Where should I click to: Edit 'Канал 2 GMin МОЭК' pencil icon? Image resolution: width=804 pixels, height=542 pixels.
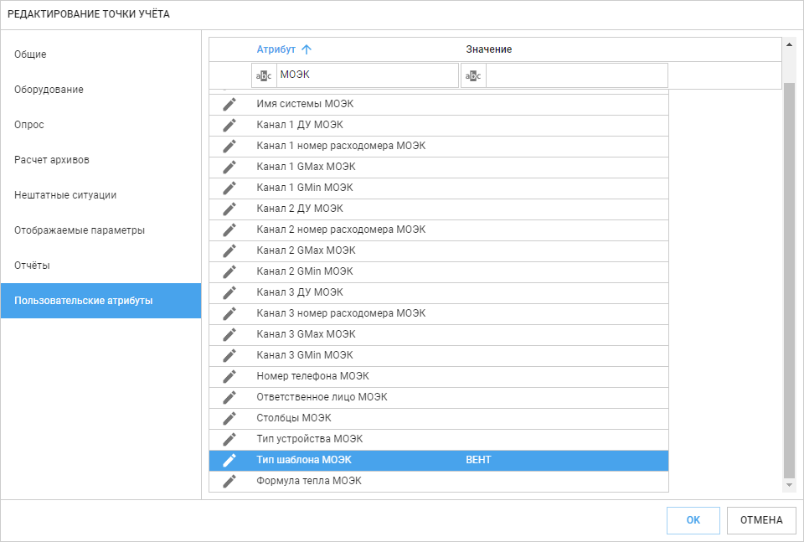[x=229, y=271]
